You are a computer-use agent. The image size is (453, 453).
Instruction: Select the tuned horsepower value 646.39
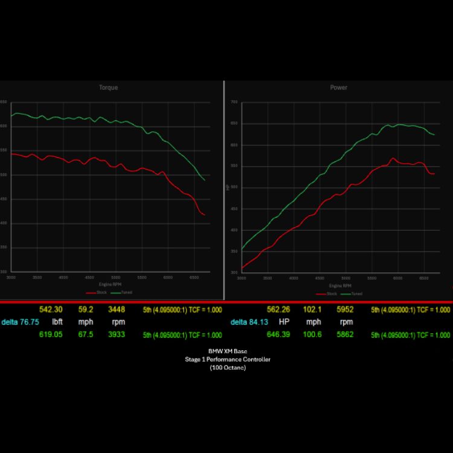pyautogui.click(x=279, y=335)
